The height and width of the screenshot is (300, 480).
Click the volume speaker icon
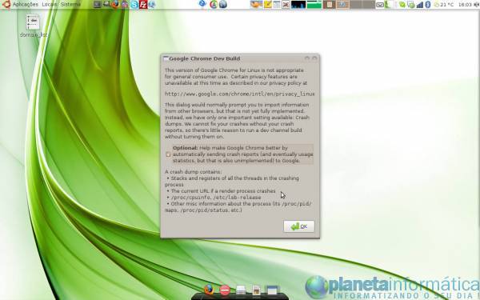(x=476, y=4)
